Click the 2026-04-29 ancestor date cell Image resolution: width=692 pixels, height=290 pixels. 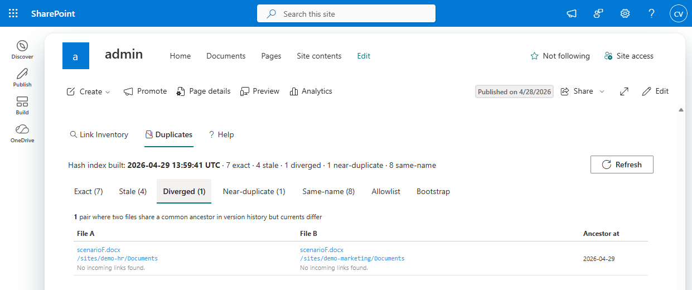[599, 259]
